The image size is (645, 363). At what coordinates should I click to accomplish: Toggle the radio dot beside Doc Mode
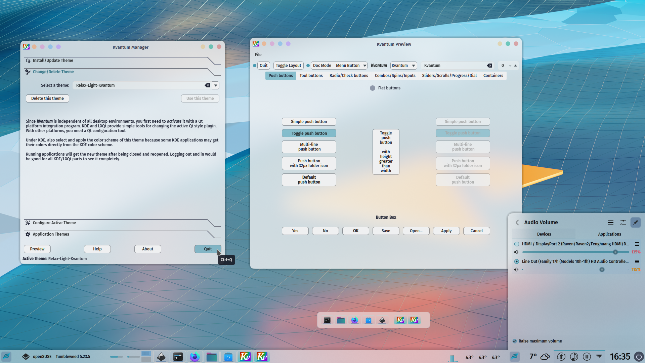tap(308, 66)
